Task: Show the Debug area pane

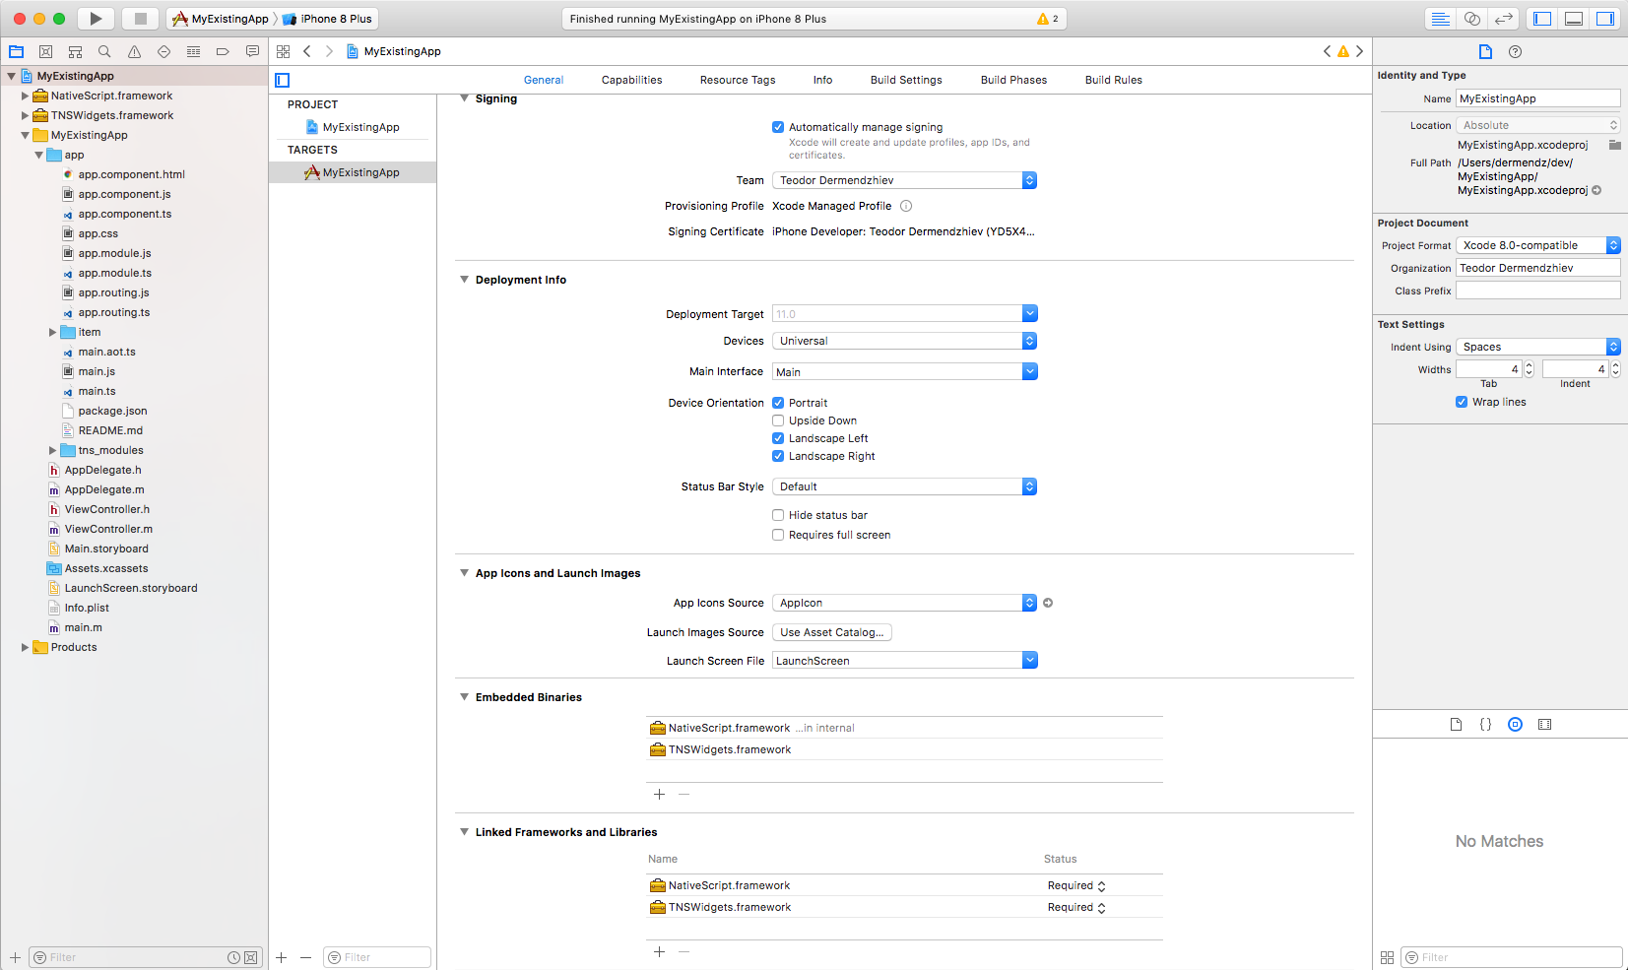Action: (x=1574, y=19)
